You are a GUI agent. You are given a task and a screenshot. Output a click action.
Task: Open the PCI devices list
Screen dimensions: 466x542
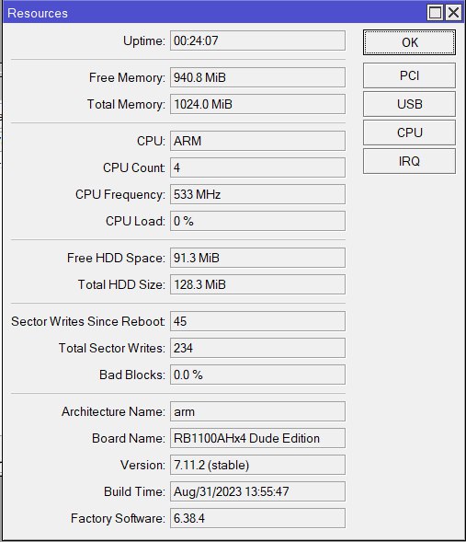(409, 75)
